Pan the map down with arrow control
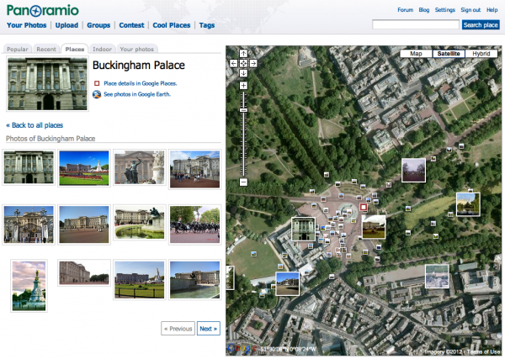The height and width of the screenshot is (359, 505). [x=243, y=72]
